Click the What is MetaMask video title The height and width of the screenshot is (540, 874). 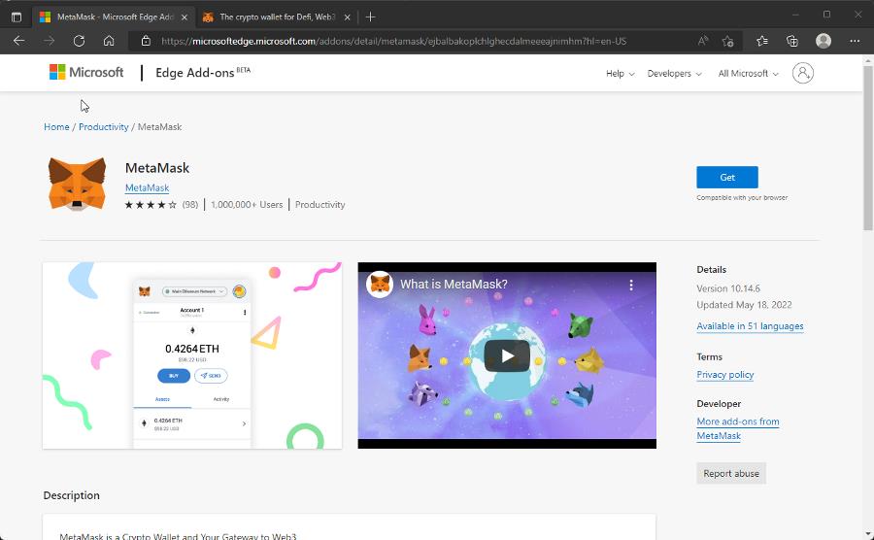454,285
